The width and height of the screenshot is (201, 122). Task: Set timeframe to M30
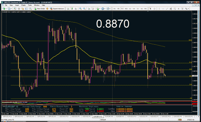tap(126, 9)
